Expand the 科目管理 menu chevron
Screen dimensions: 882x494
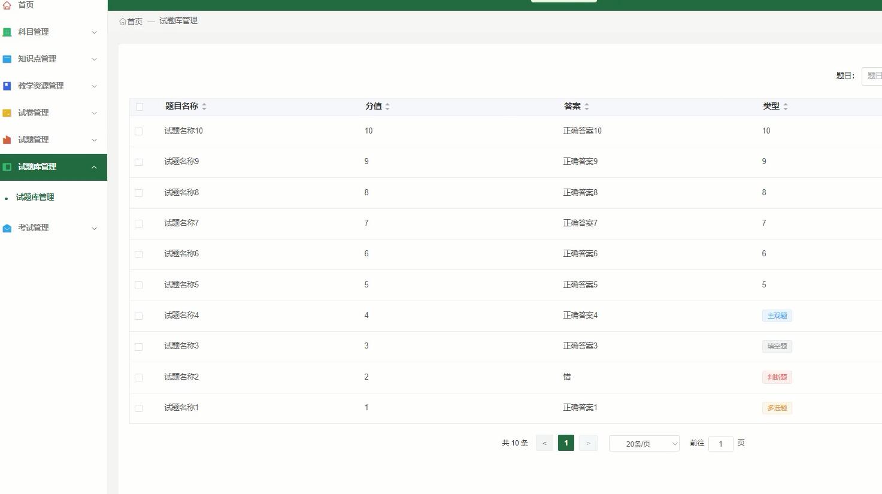click(x=94, y=32)
